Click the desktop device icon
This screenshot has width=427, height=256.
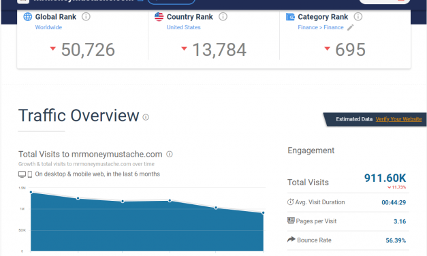[x=22, y=174]
